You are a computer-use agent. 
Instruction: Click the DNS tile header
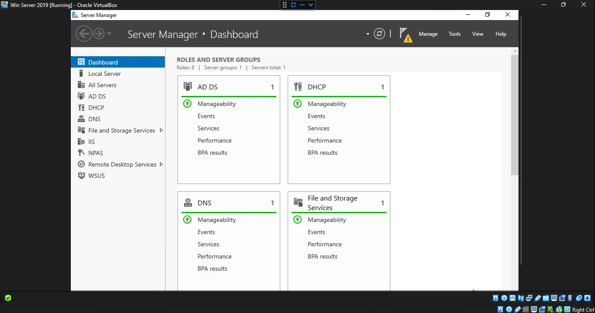pos(229,203)
